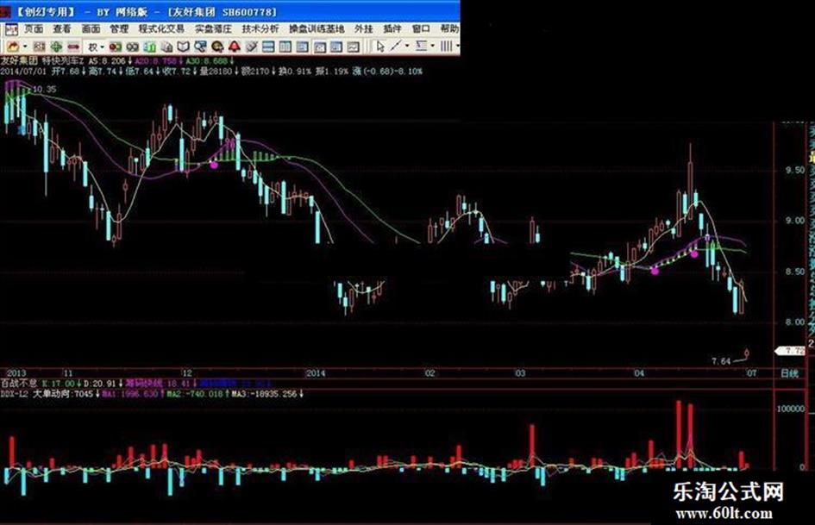Image resolution: width=815 pixels, height=525 pixels.
Task: Click the home/return arrow toolbar icon
Action: 13,47
